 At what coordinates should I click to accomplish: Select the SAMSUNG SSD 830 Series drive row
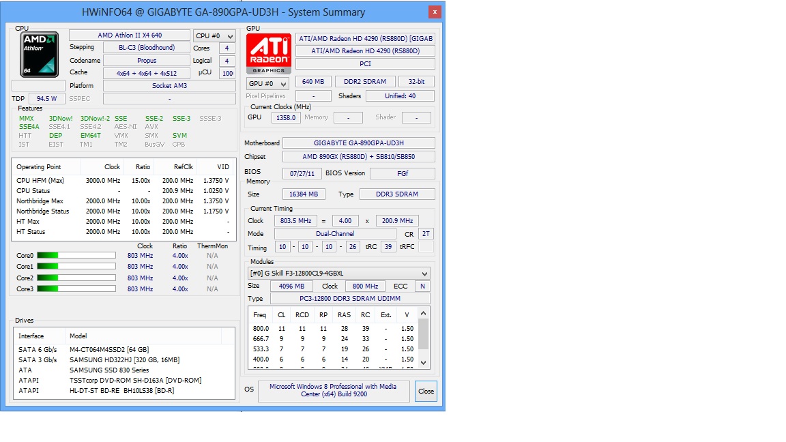click(123, 370)
